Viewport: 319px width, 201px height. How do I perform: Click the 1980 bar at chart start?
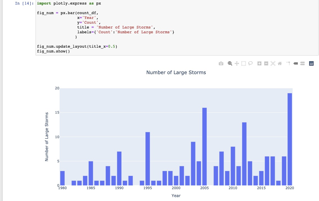pyautogui.click(x=62, y=178)
